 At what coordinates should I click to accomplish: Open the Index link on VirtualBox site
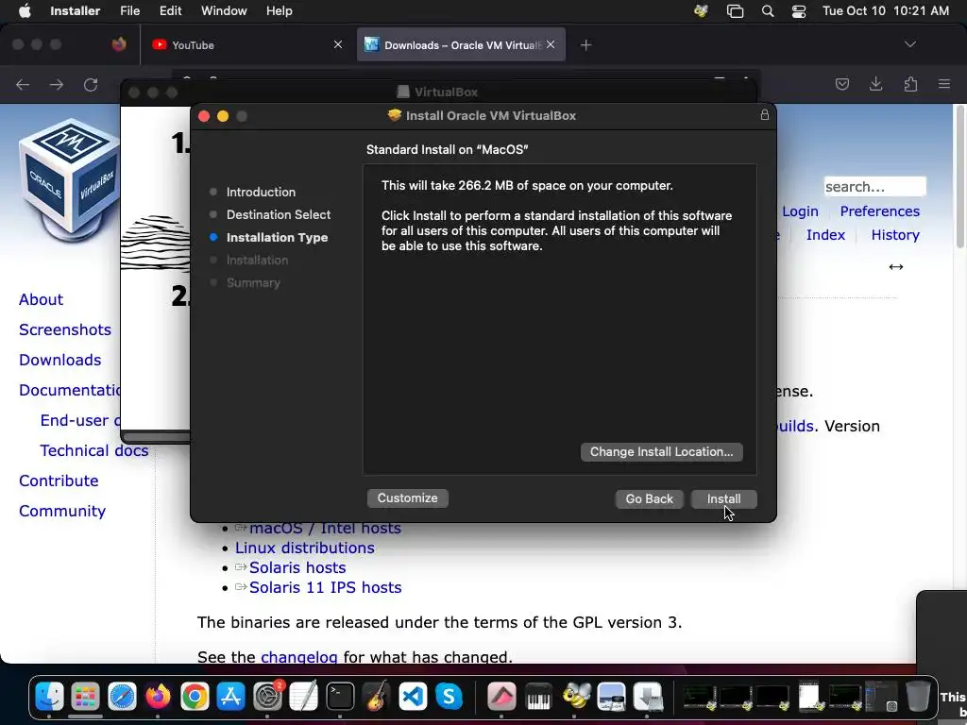click(825, 235)
